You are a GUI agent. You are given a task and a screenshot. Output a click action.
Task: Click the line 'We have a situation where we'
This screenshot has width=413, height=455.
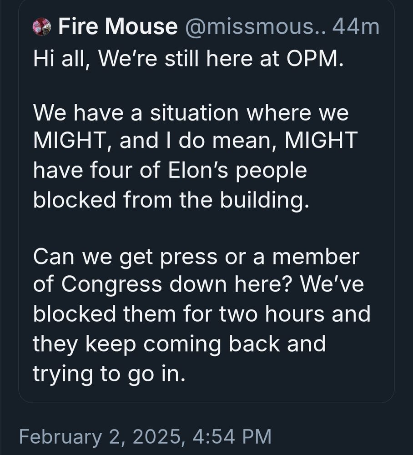(x=191, y=113)
